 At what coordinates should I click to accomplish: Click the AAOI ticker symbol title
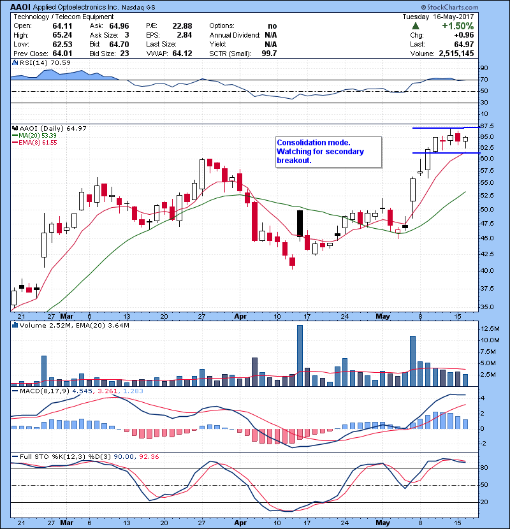point(20,7)
